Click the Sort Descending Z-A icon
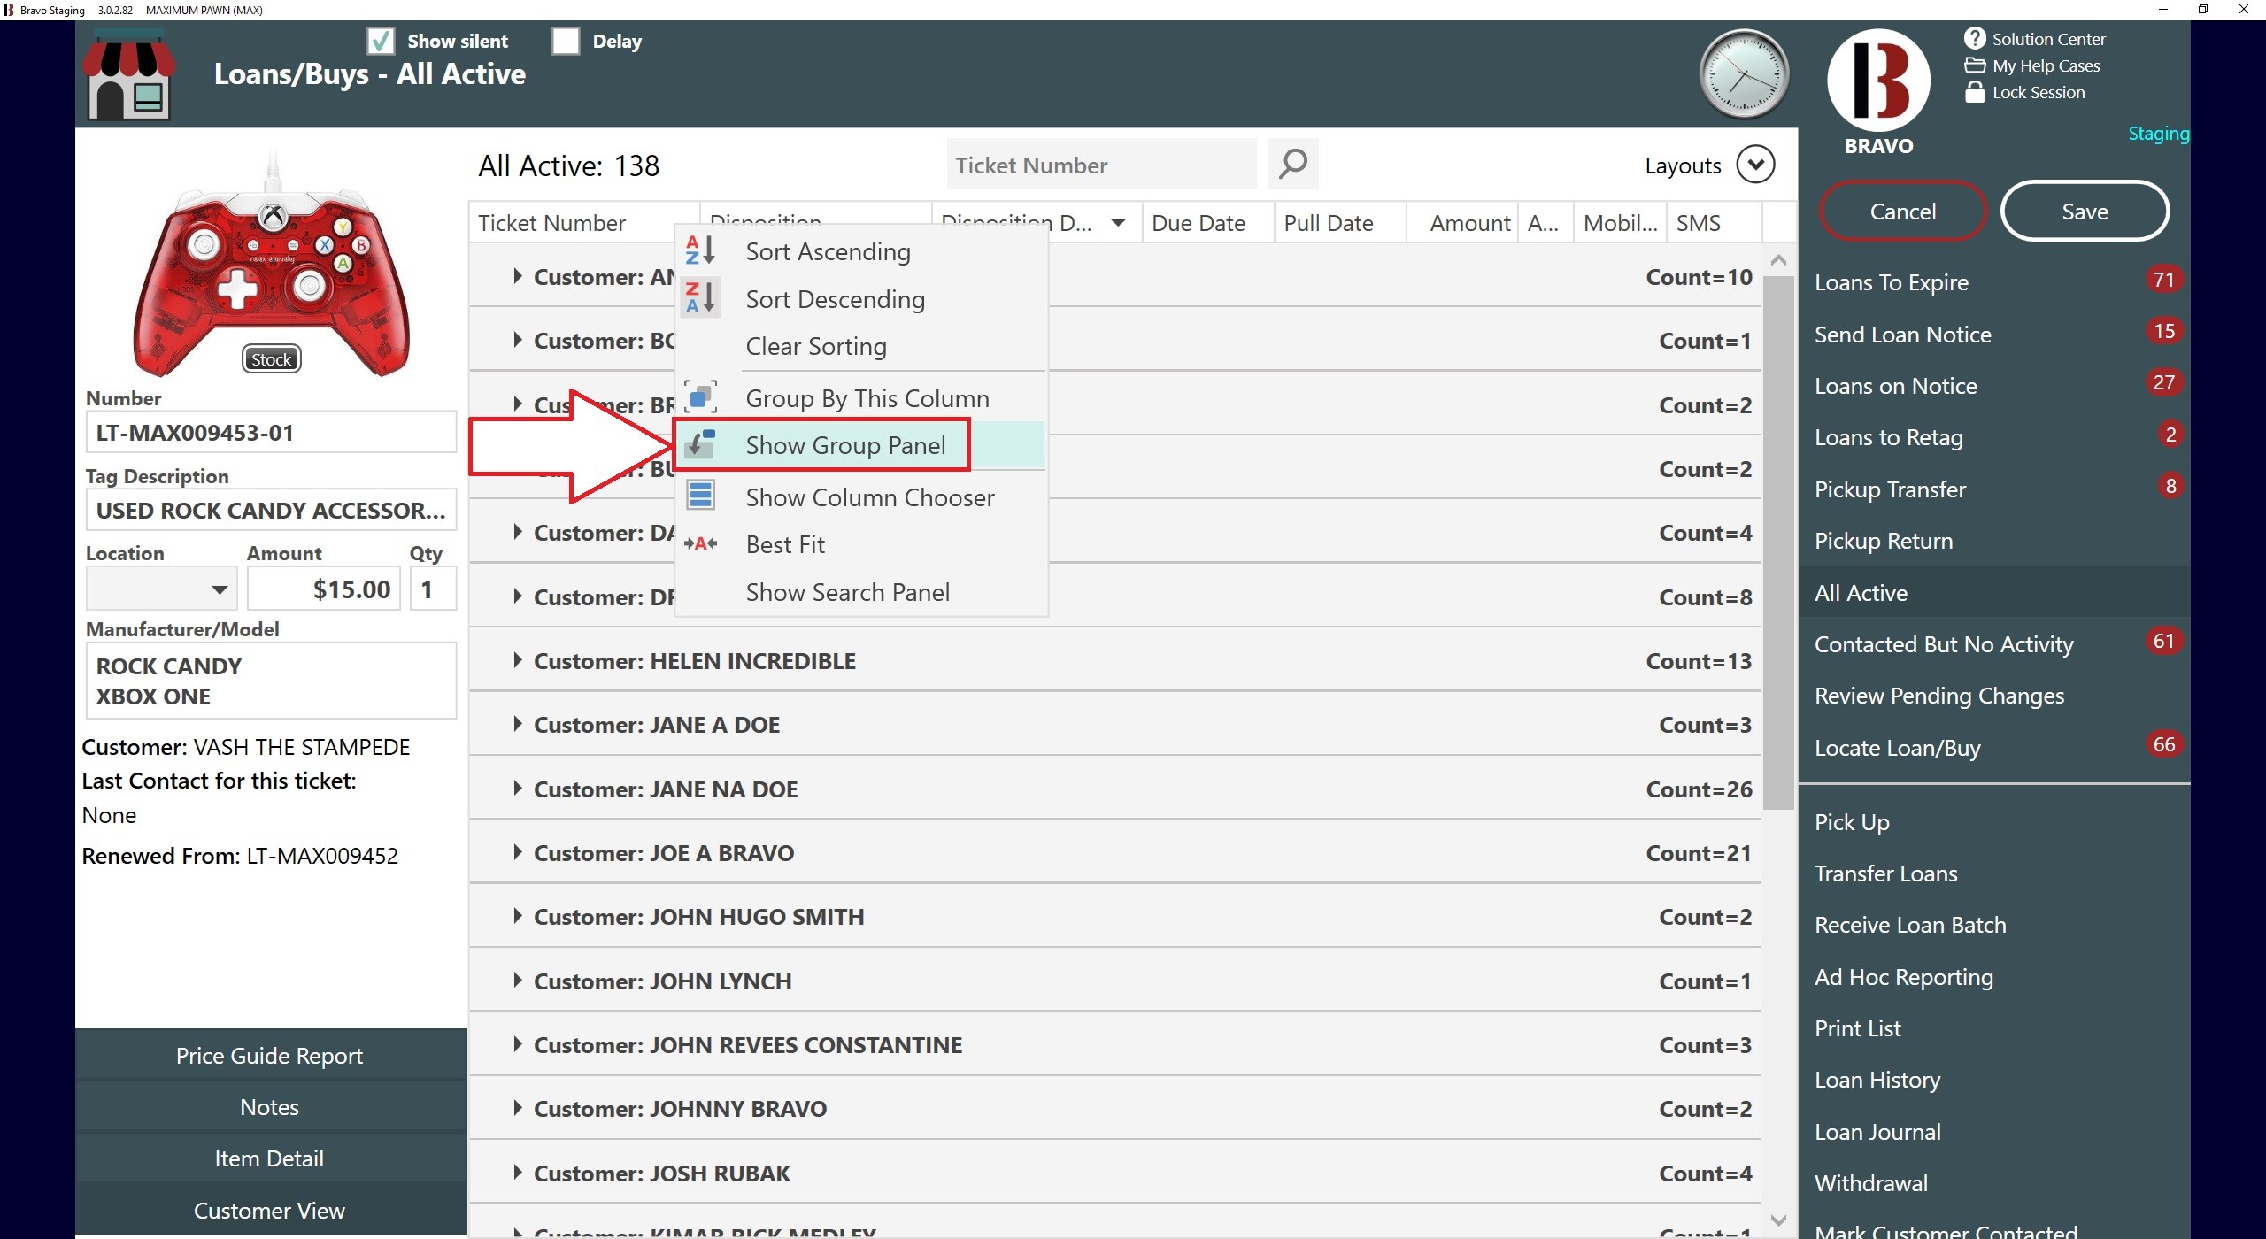 [x=700, y=298]
